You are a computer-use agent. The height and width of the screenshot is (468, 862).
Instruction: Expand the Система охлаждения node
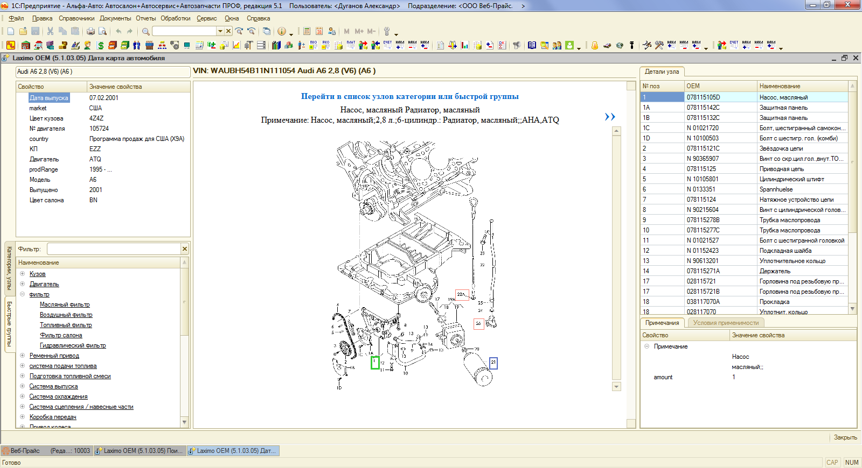[x=23, y=396]
